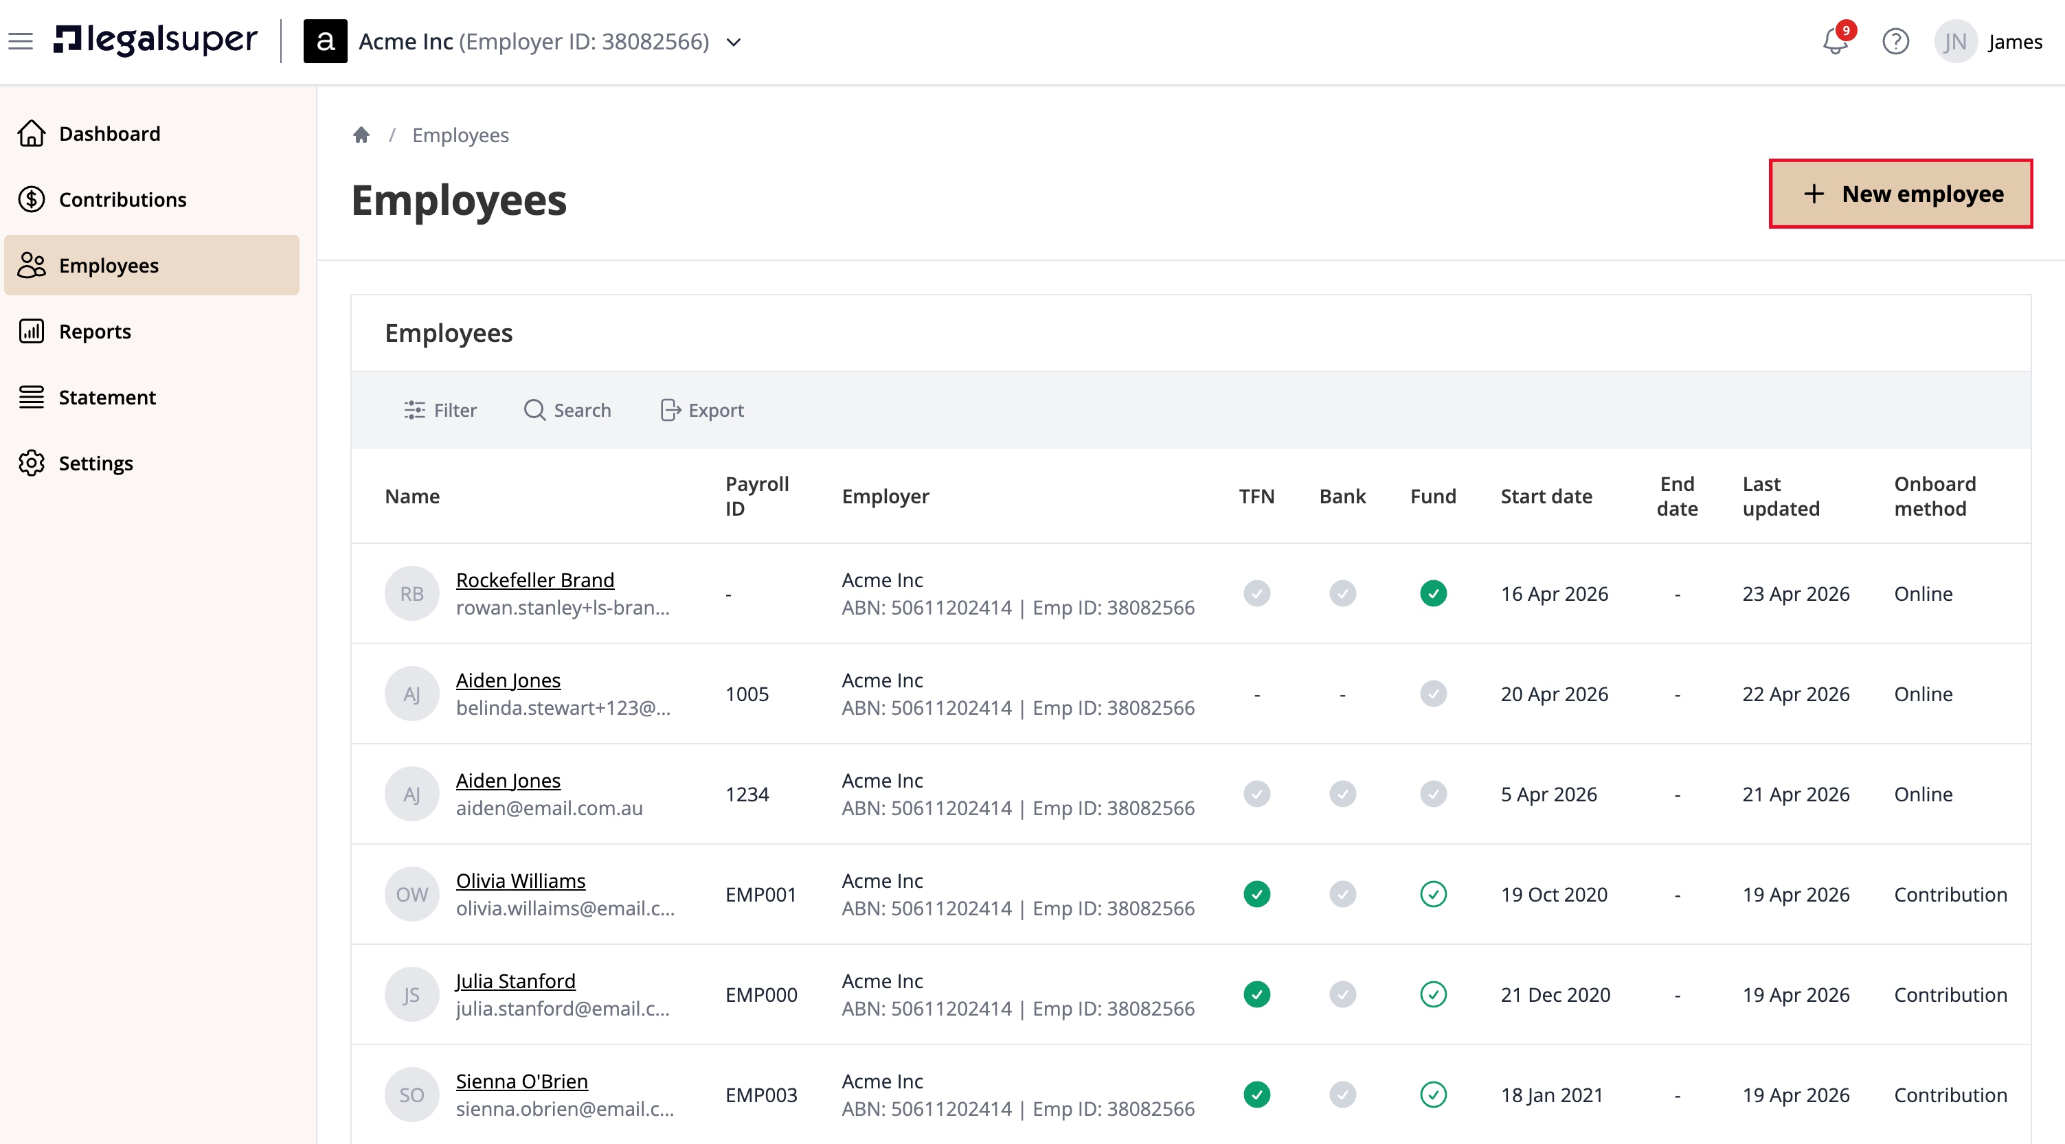This screenshot has height=1144, width=2065.
Task: Click the Employees breadcrumb link
Action: [460, 135]
